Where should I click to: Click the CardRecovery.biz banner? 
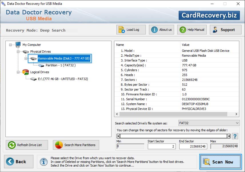tap(209, 15)
